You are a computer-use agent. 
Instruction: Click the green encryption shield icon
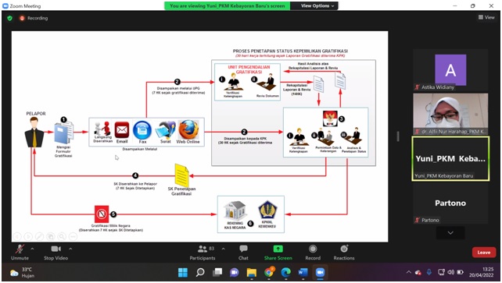(10, 18)
